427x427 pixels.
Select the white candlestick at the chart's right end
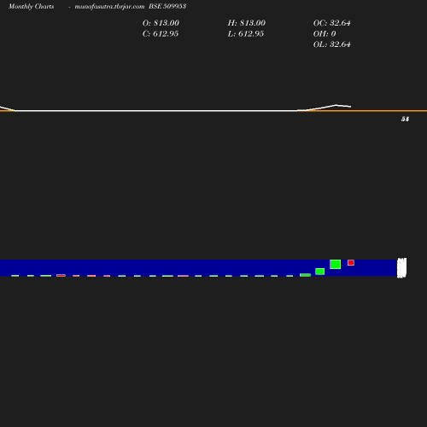click(x=401, y=267)
